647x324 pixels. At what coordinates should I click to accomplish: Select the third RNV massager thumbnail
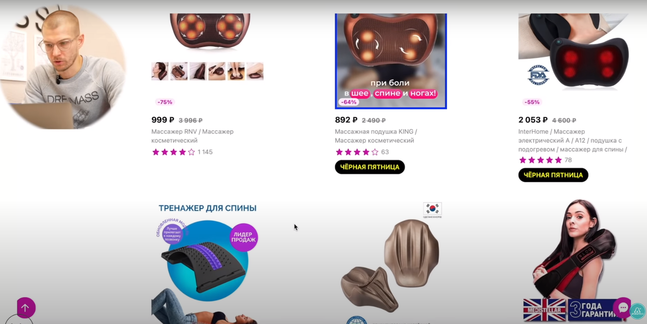(198, 71)
